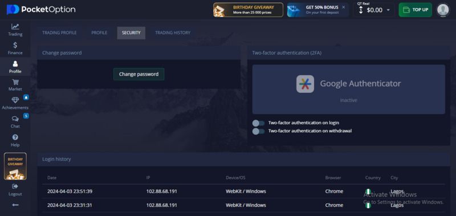Click the Browser column header
This screenshot has width=456, height=216.
[333, 178]
